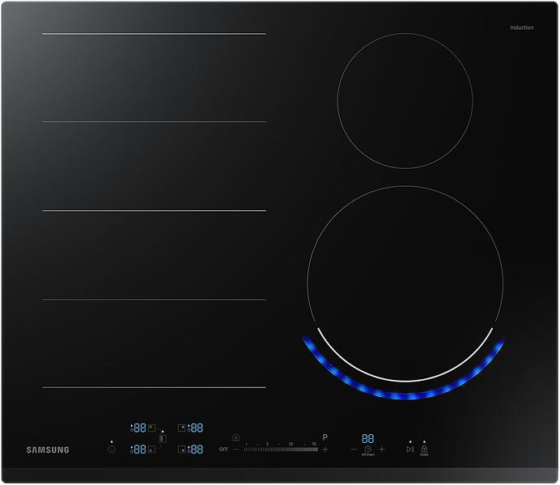The height and width of the screenshot is (485, 560).
Task: Select the top-right cooking zone selector
Action: click(x=193, y=428)
